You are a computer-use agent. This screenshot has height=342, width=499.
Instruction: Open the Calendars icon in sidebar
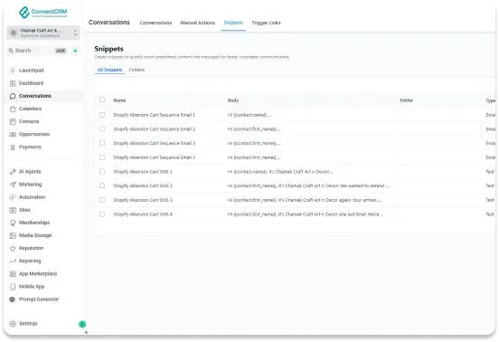click(13, 109)
